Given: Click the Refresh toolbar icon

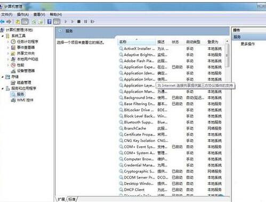Looking at the screenshot, I should [x=34, y=22].
